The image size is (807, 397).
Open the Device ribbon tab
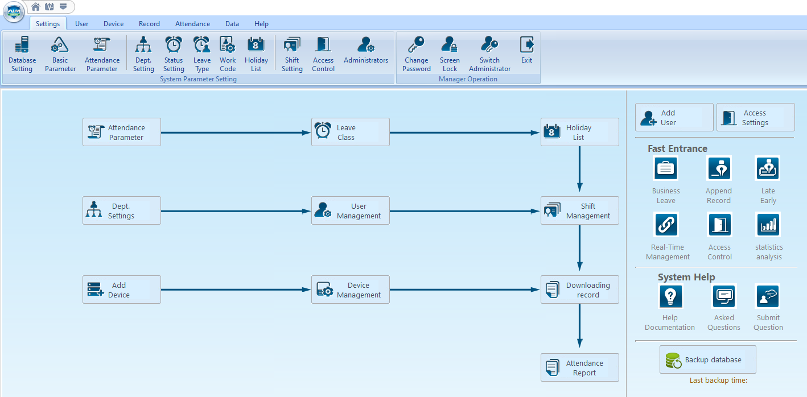(x=113, y=24)
